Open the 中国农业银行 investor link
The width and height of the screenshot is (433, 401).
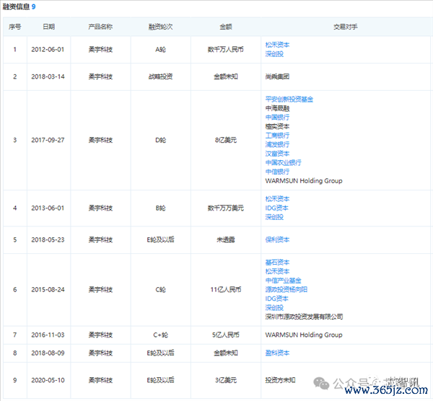coord(284,162)
